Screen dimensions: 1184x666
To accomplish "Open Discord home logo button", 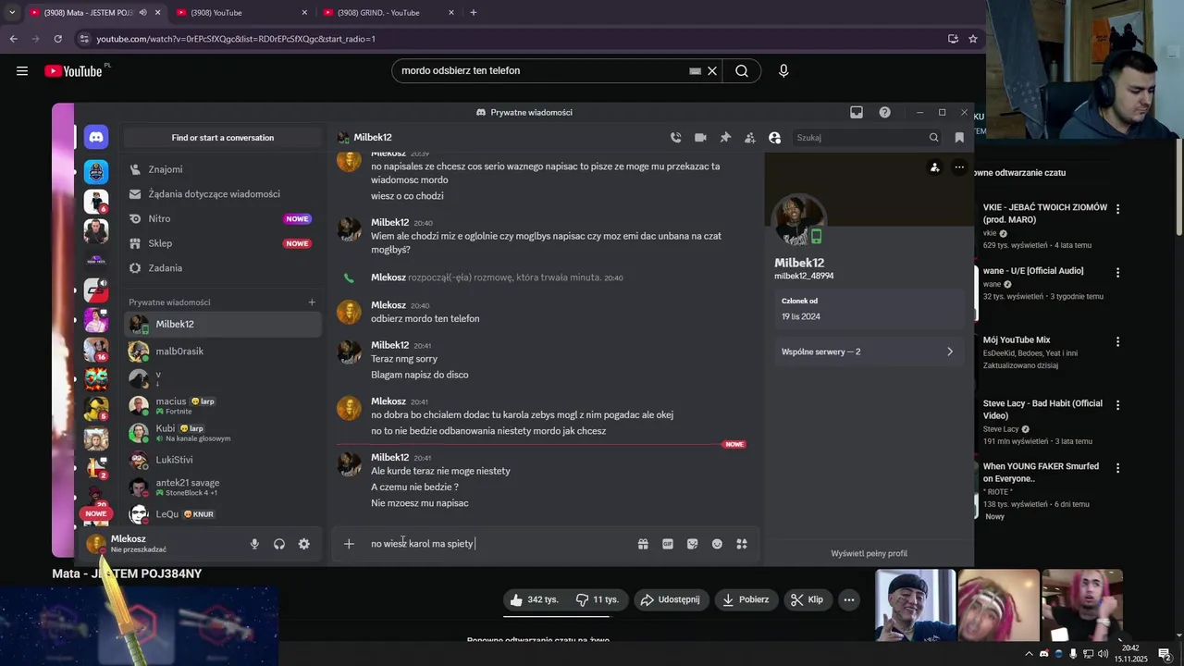I will click(96, 137).
